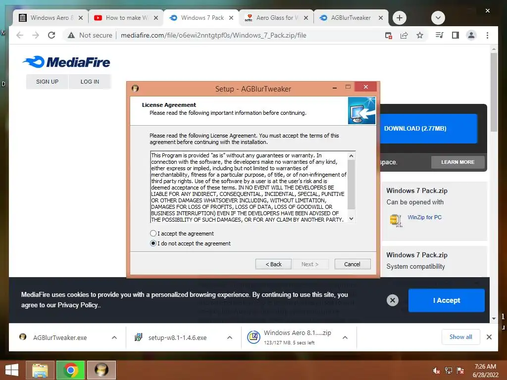Close the downloads bar
The image size is (507, 380).
pyautogui.click(x=489, y=337)
